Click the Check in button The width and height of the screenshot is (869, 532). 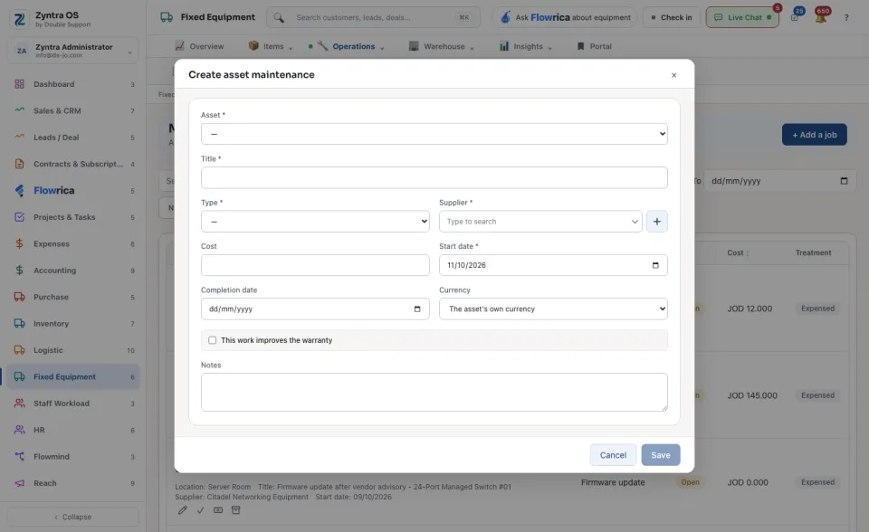tap(672, 18)
